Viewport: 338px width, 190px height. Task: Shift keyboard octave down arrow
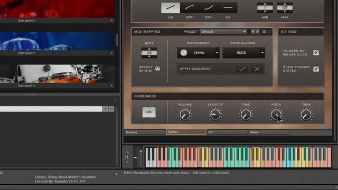tap(127, 162)
